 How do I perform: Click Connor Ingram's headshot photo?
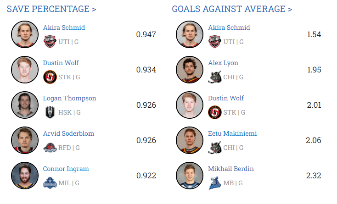[x=24, y=175]
